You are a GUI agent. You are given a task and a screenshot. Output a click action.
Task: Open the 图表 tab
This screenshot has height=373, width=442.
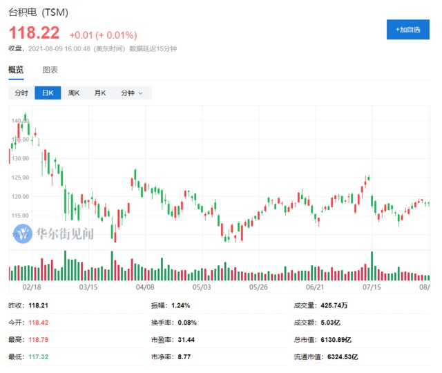tap(50, 70)
